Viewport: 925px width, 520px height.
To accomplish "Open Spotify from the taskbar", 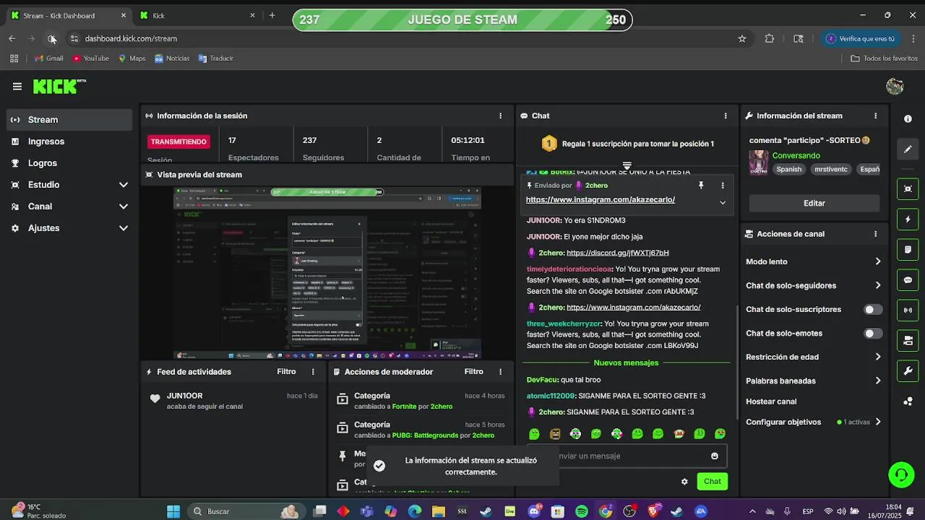I will click(x=582, y=511).
